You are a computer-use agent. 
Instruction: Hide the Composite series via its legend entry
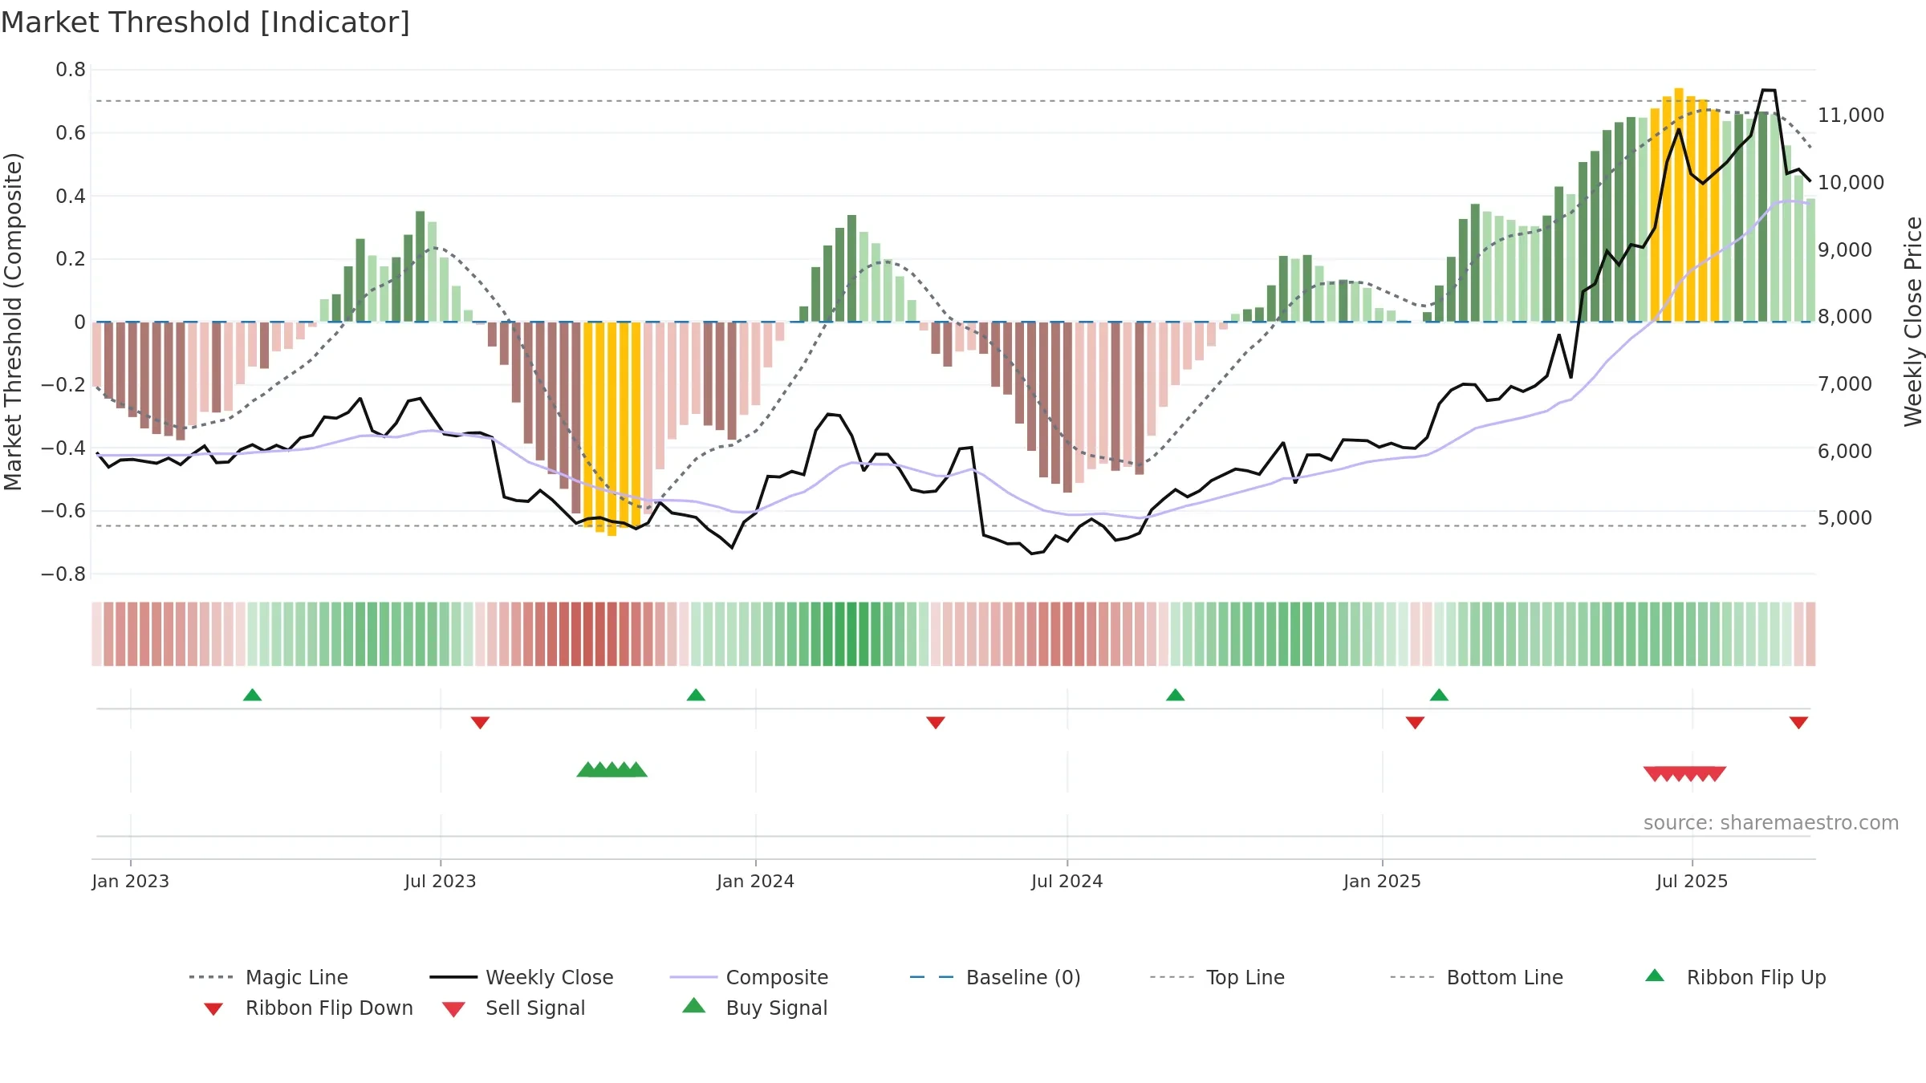tap(749, 977)
